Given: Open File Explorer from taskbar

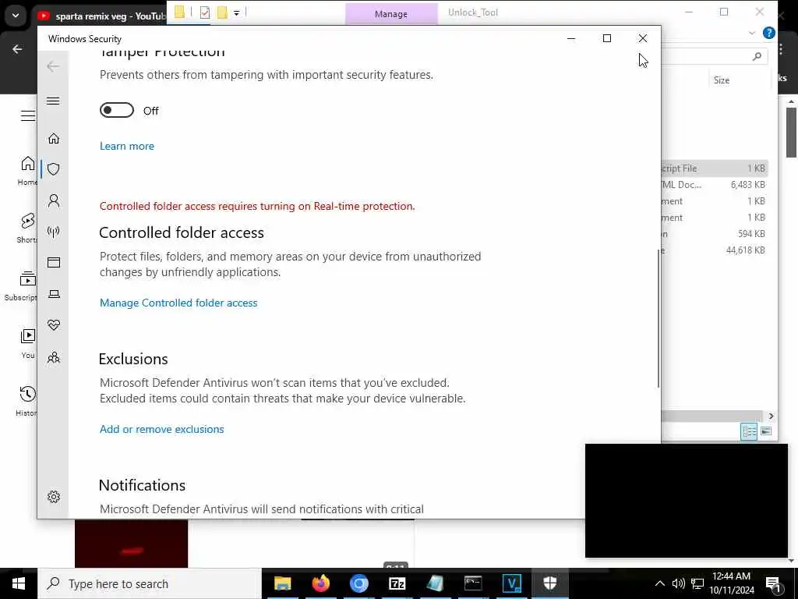Looking at the screenshot, I should (x=282, y=583).
